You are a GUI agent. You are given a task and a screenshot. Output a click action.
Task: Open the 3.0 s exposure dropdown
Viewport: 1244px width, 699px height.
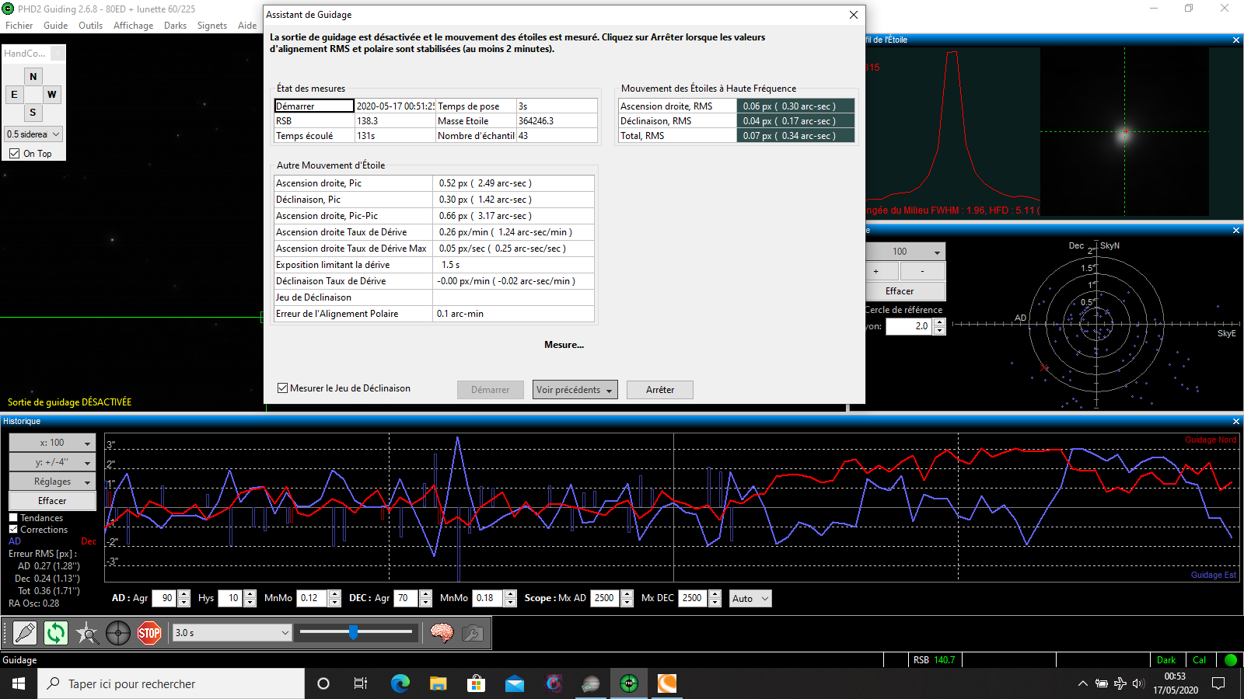[x=232, y=633]
